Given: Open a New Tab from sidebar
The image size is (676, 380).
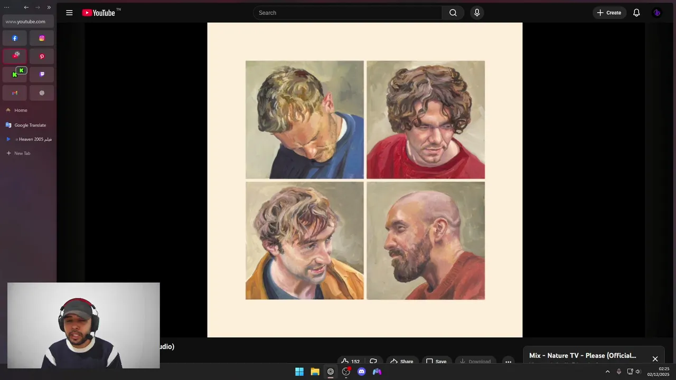Looking at the screenshot, I should coord(28,153).
